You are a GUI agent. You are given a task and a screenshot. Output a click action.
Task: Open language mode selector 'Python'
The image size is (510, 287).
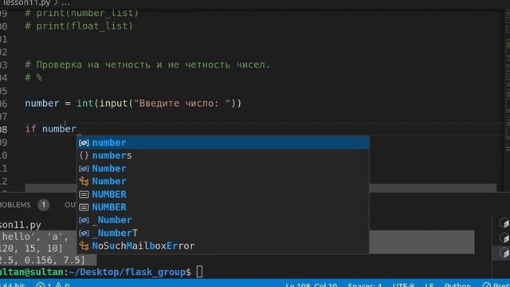click(457, 285)
